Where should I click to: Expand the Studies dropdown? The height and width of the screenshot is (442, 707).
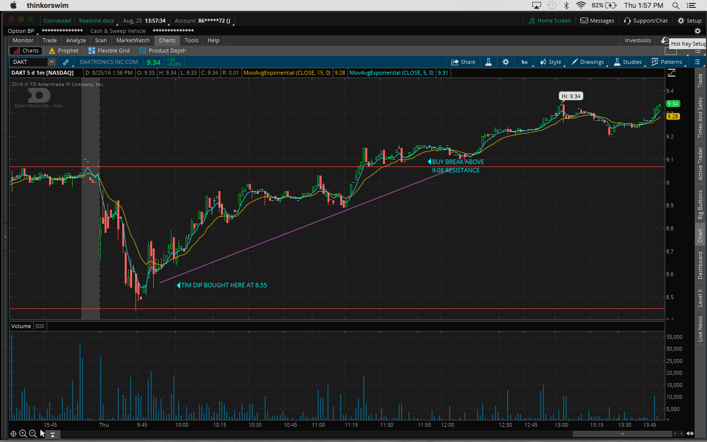628,62
